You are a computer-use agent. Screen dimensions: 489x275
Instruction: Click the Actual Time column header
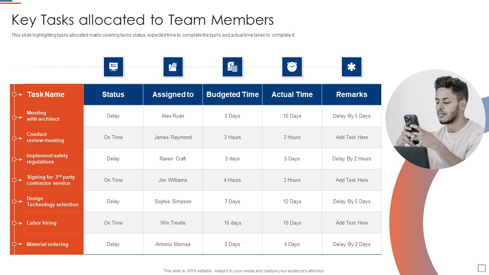(292, 94)
